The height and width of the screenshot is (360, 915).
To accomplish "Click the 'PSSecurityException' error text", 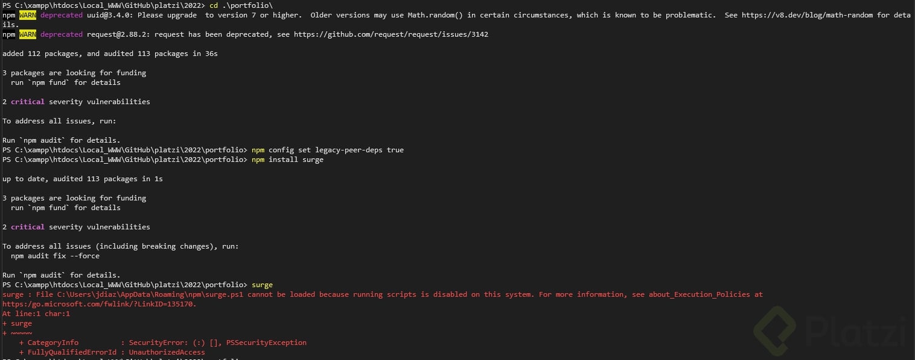I will coord(266,343).
